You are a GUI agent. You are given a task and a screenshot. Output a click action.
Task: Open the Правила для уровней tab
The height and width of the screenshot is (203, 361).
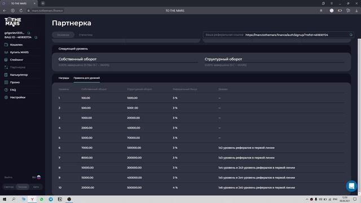pyautogui.click(x=86, y=78)
